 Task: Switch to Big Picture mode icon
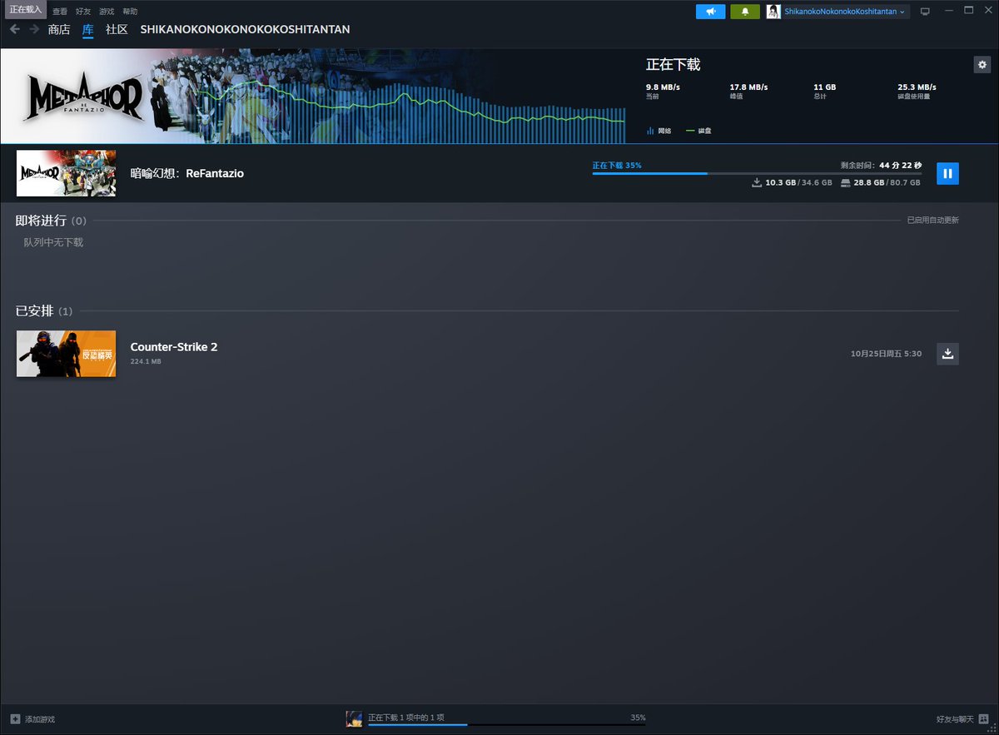(x=925, y=12)
